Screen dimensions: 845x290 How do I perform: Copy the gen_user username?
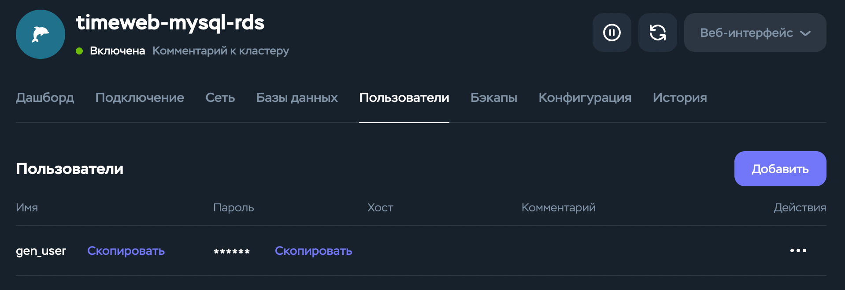[126, 250]
